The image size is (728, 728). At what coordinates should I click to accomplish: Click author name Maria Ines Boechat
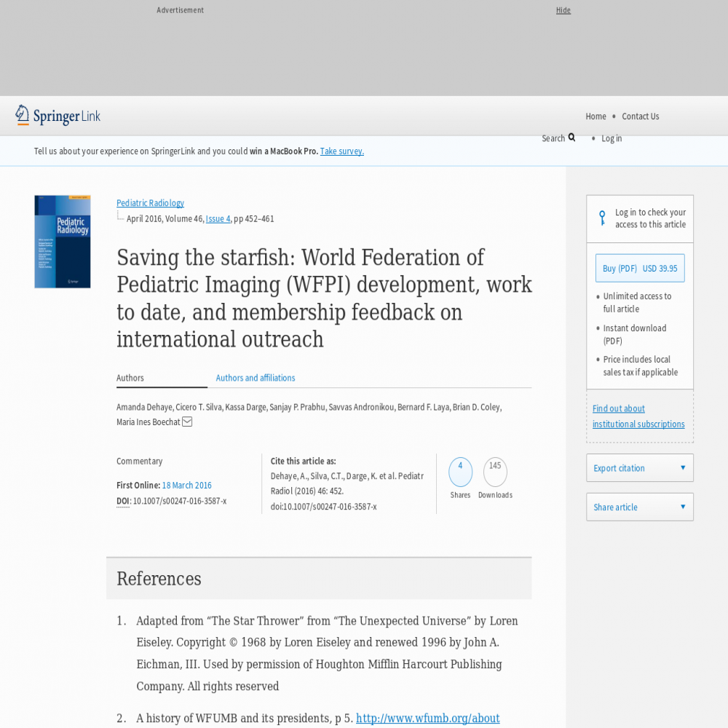pos(148,422)
